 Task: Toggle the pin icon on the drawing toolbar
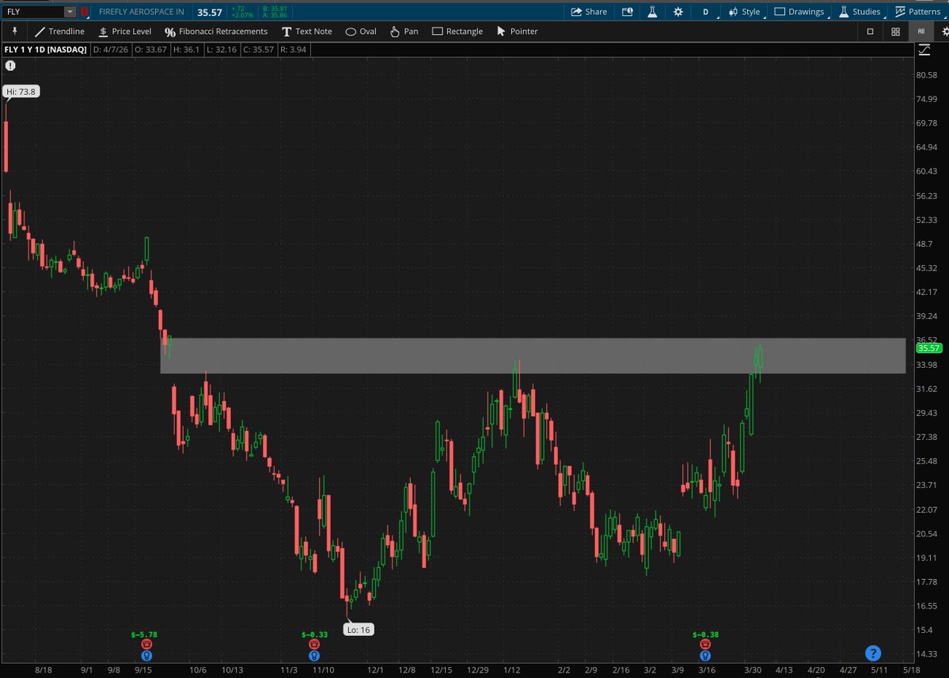pyautogui.click(x=15, y=31)
